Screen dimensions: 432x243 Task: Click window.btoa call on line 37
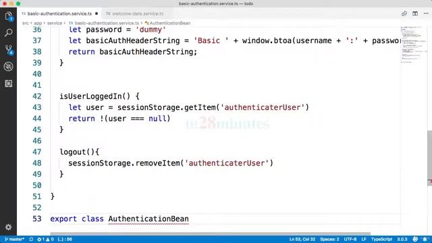pos(267,40)
